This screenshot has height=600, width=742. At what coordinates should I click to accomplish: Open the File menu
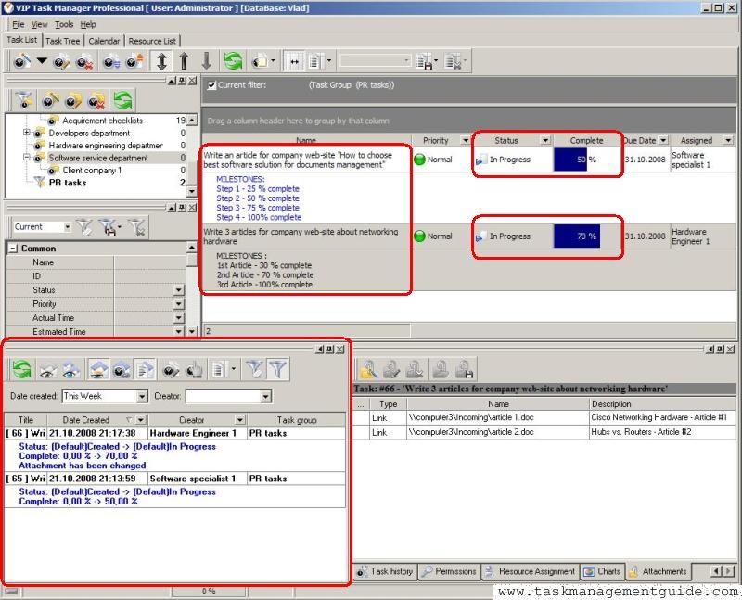point(18,25)
